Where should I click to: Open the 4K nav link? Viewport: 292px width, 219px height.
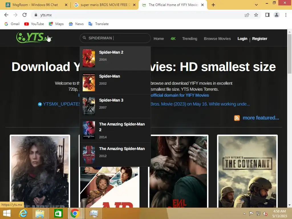173,38
